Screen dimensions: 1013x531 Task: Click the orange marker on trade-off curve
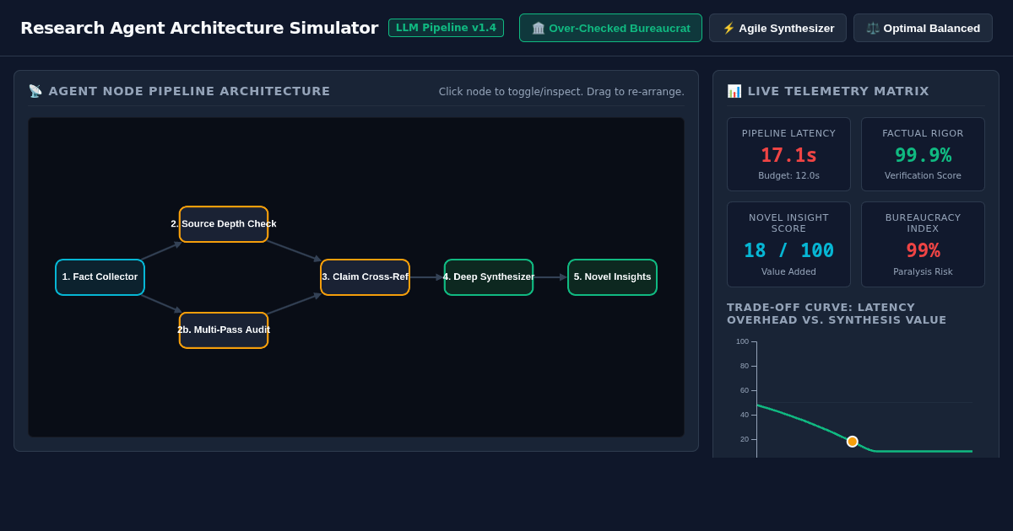coord(853,442)
